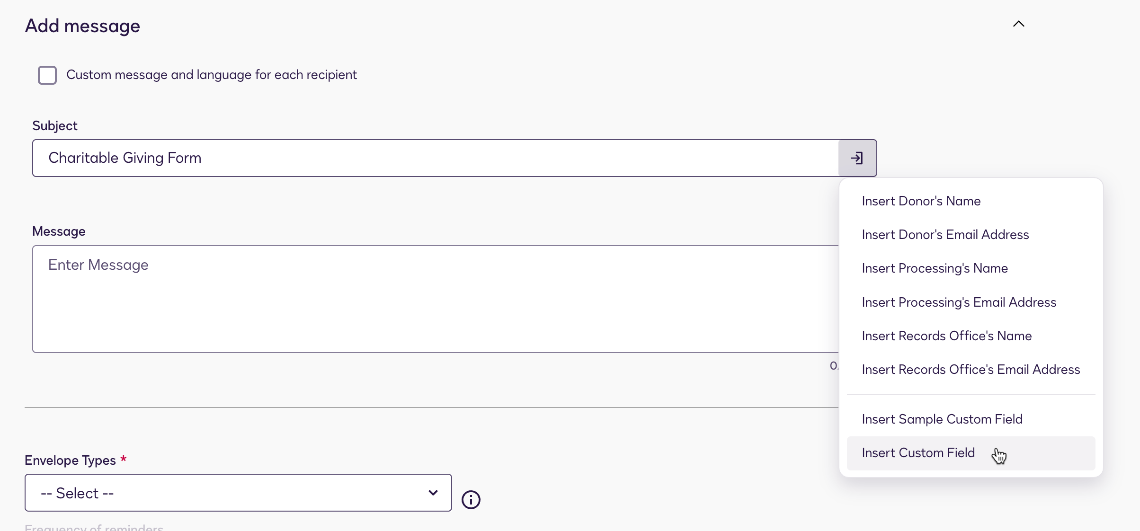Image resolution: width=1140 pixels, height=531 pixels.
Task: Choose "Insert Processing's Email Address" option
Action: (959, 302)
